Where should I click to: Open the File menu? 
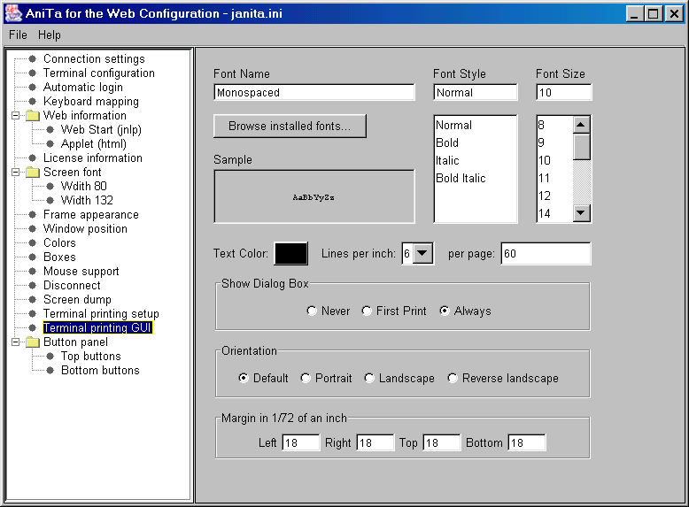click(x=18, y=35)
